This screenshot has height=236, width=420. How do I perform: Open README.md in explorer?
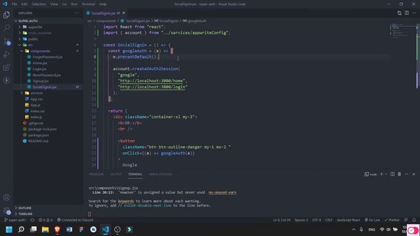pos(48,141)
